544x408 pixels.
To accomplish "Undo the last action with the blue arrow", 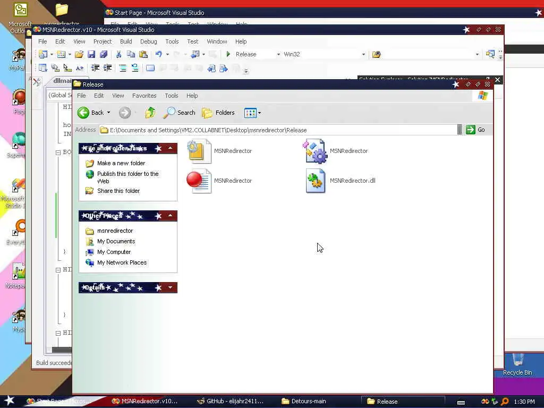I will pos(158,54).
